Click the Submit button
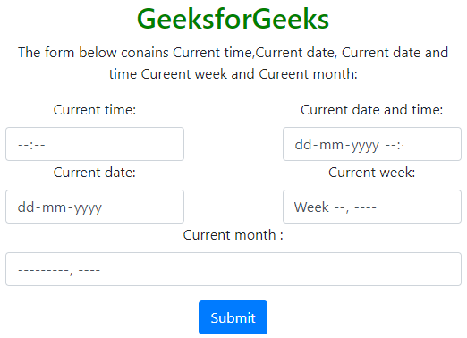Image resolution: width=467 pixels, height=338 pixels. coord(233,317)
